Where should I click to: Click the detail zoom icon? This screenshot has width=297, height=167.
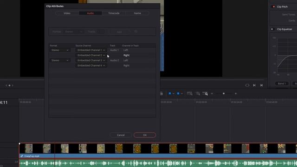pyautogui.click(x=198, y=94)
